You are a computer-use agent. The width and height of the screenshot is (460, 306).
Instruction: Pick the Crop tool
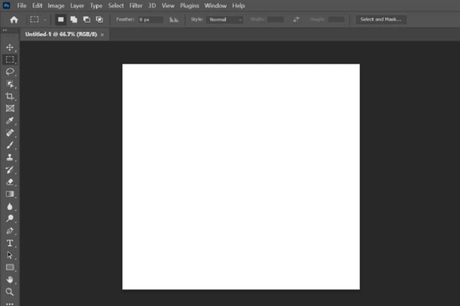coord(10,96)
